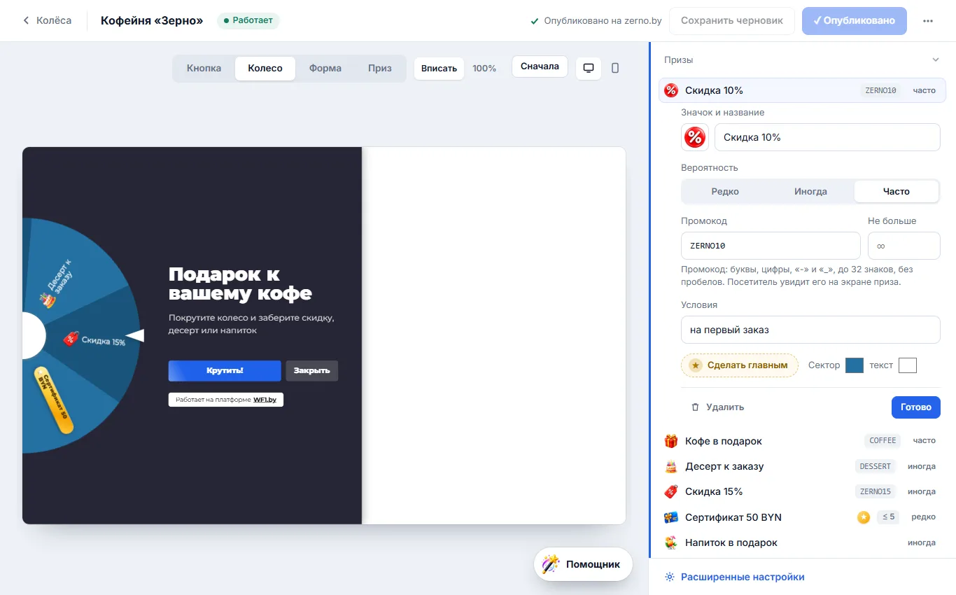Viewport: 956px width, 595px height.
Task: Click the cake icon of Десерт к заказу
Action: coord(671,466)
